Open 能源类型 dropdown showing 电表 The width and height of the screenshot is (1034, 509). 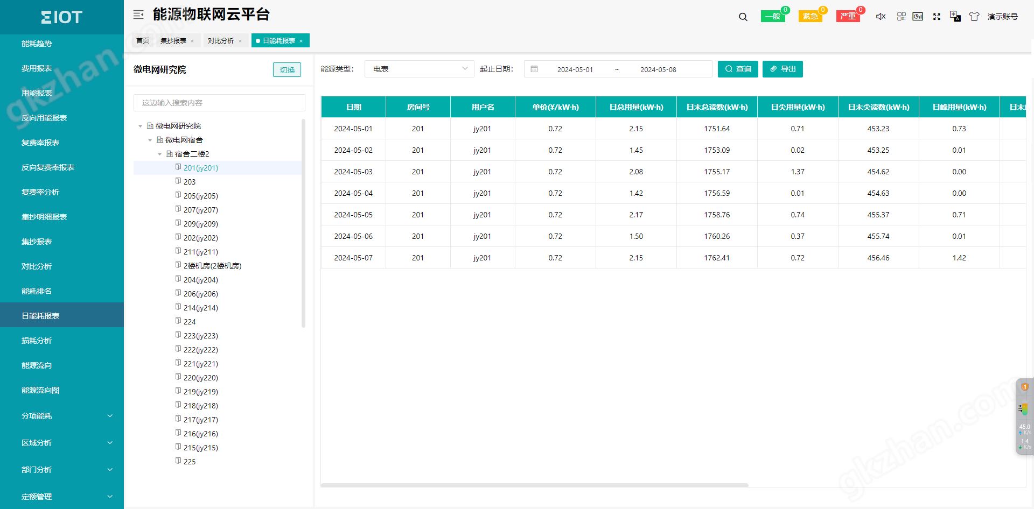pyautogui.click(x=420, y=69)
